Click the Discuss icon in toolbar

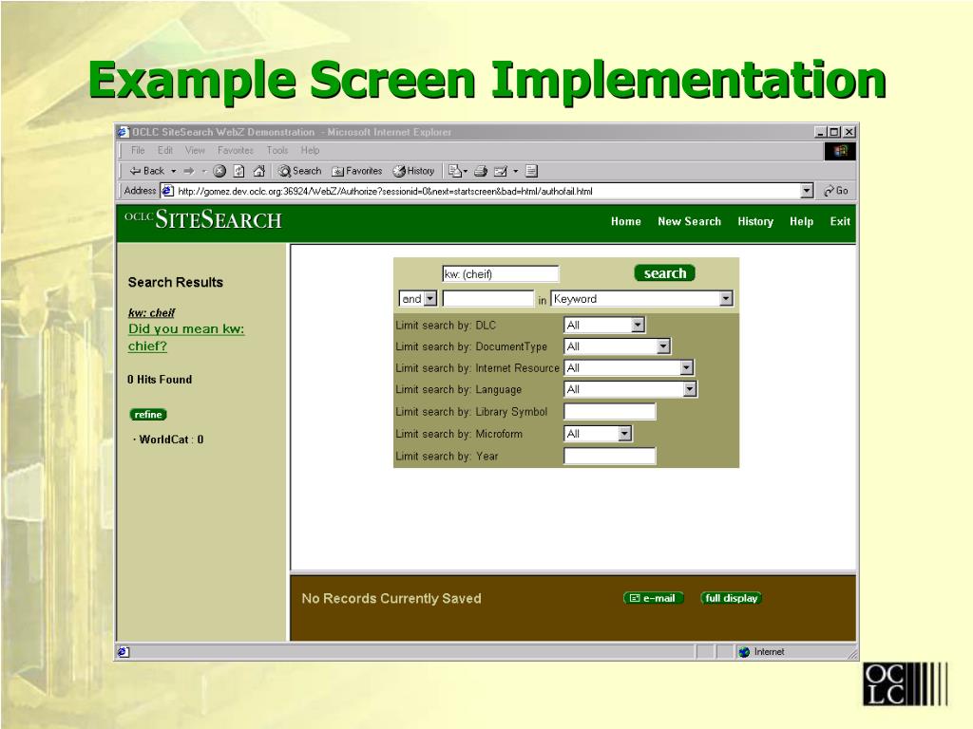coord(531,171)
